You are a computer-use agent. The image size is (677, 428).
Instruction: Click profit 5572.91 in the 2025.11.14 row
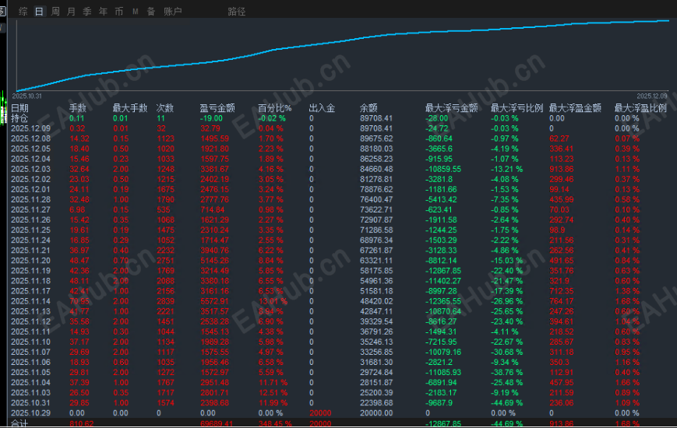click(x=214, y=301)
